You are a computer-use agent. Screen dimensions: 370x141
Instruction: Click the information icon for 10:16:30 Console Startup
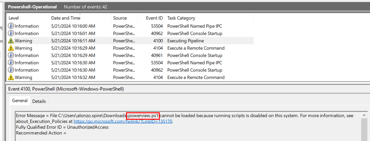11,70
